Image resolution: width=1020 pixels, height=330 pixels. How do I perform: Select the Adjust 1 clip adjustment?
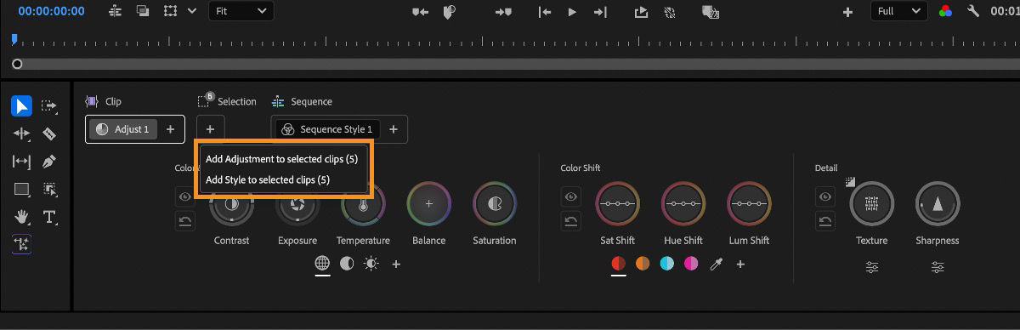pos(122,129)
